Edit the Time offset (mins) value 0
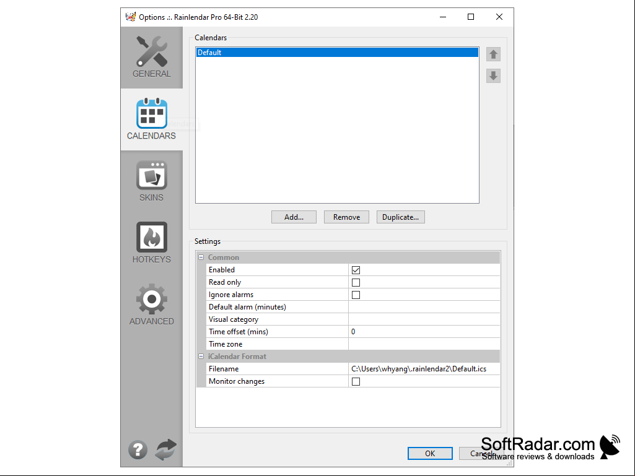Viewport: 635px width, 476px height. click(424, 332)
